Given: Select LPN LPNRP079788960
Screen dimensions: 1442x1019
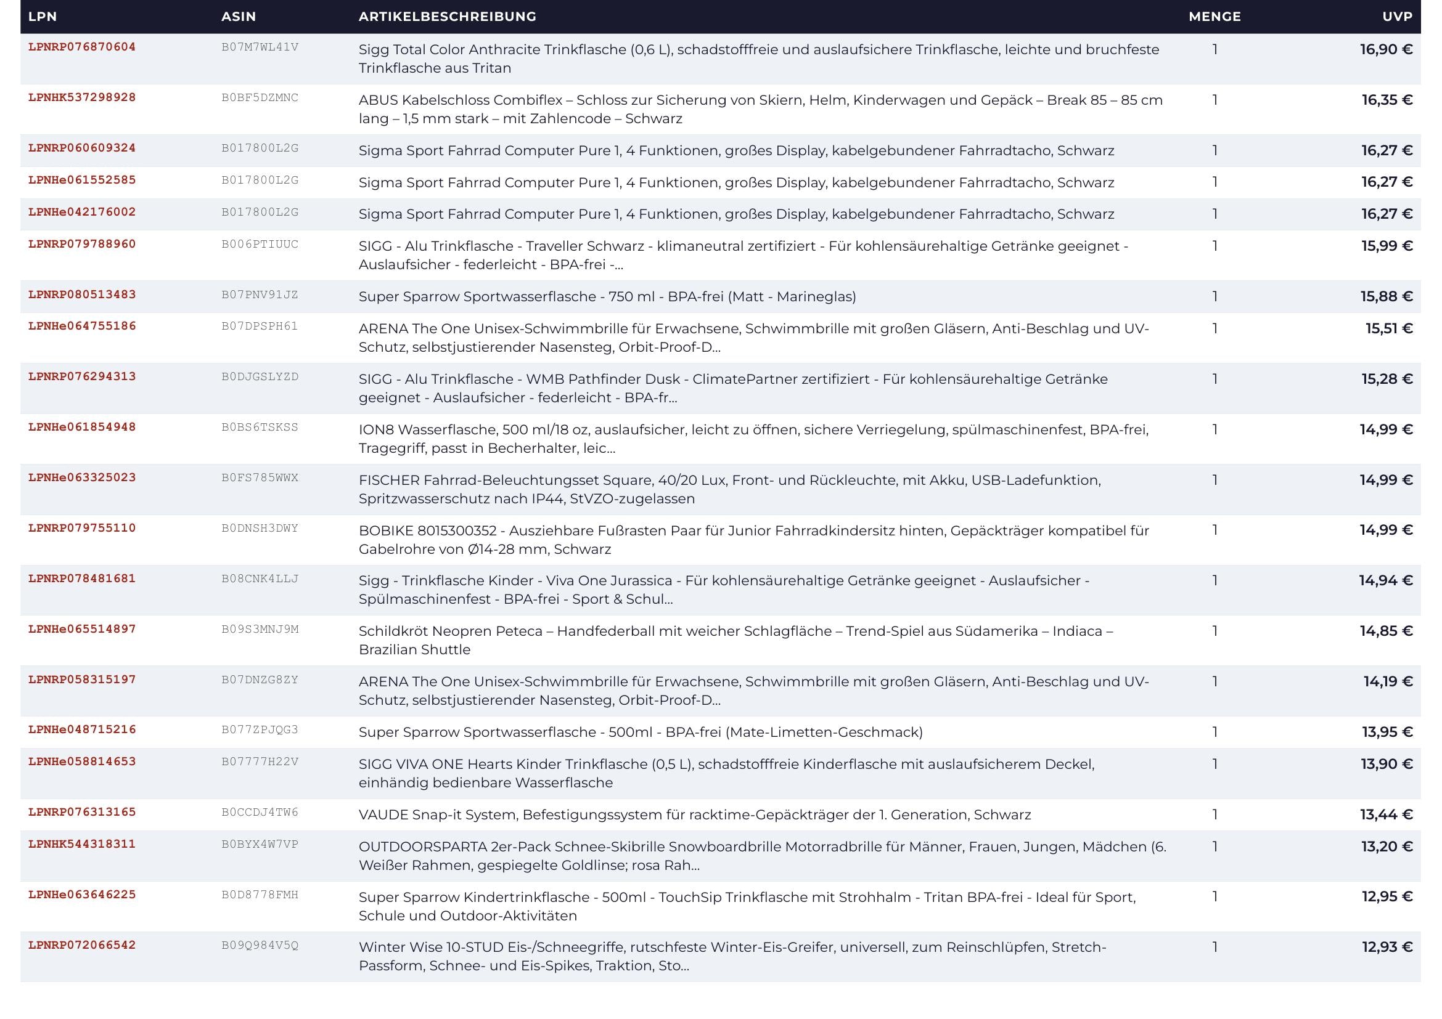Looking at the screenshot, I should (81, 244).
